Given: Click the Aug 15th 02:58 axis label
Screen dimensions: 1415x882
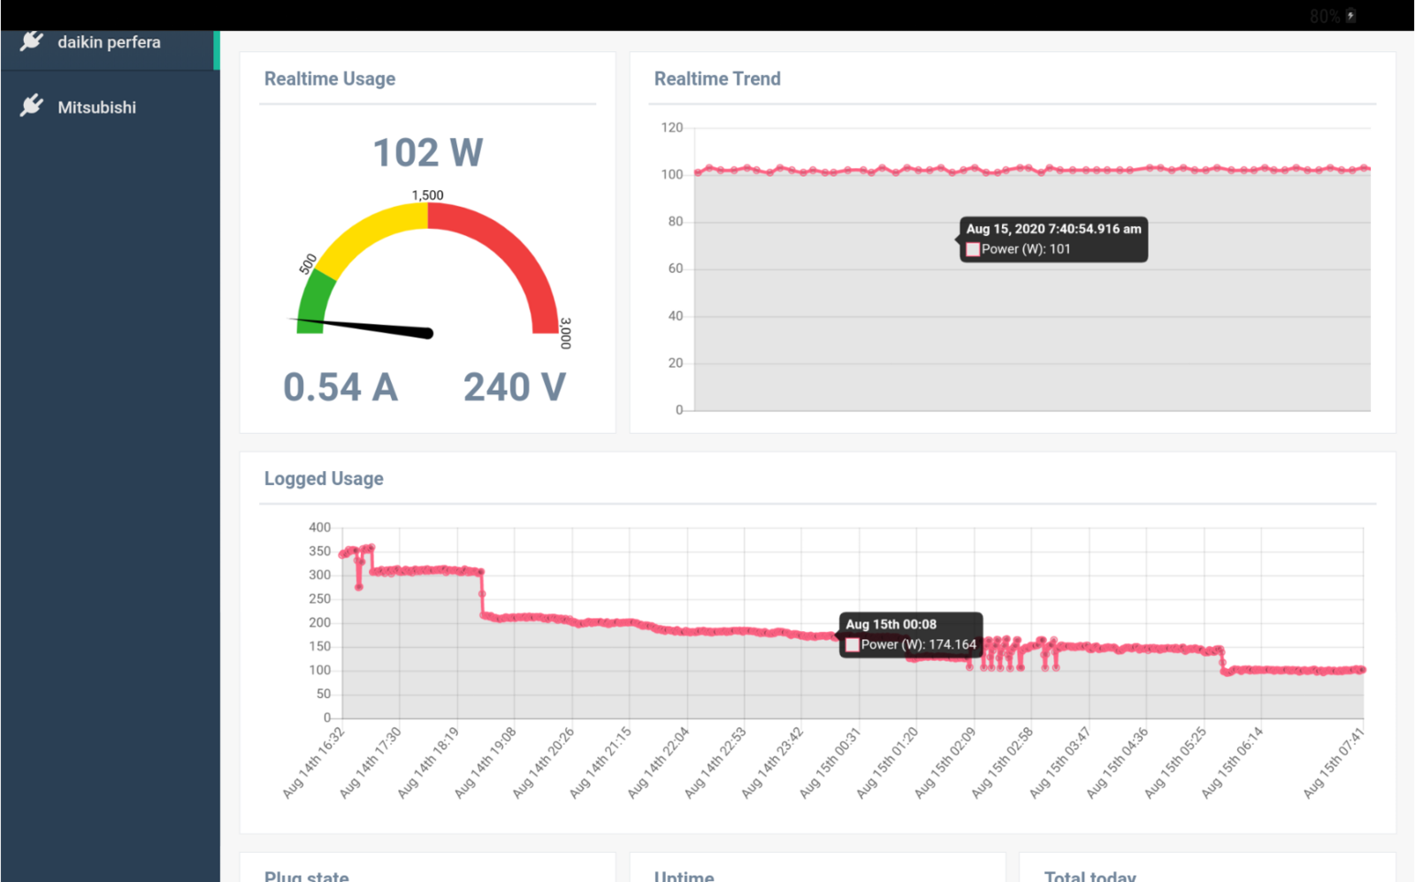Looking at the screenshot, I should point(1001,764).
